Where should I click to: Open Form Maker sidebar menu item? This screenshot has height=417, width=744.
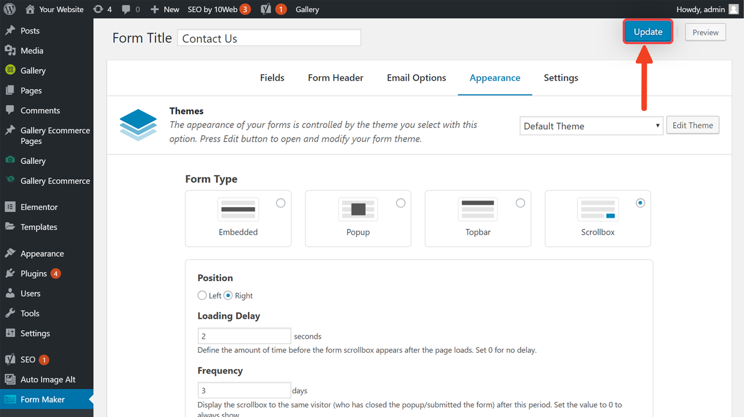47,399
